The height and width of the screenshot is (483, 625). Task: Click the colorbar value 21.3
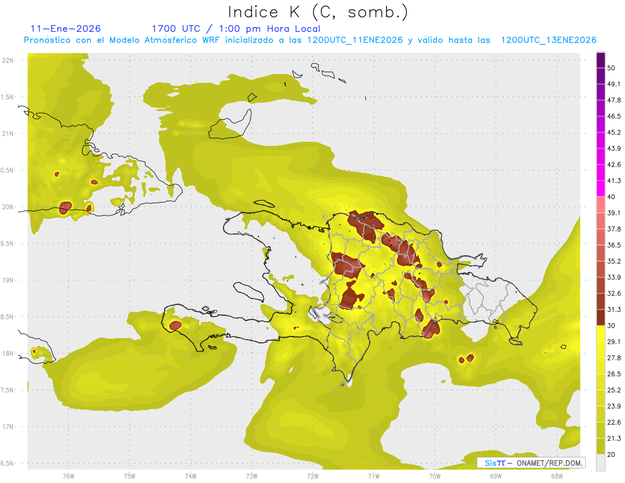tap(614, 439)
